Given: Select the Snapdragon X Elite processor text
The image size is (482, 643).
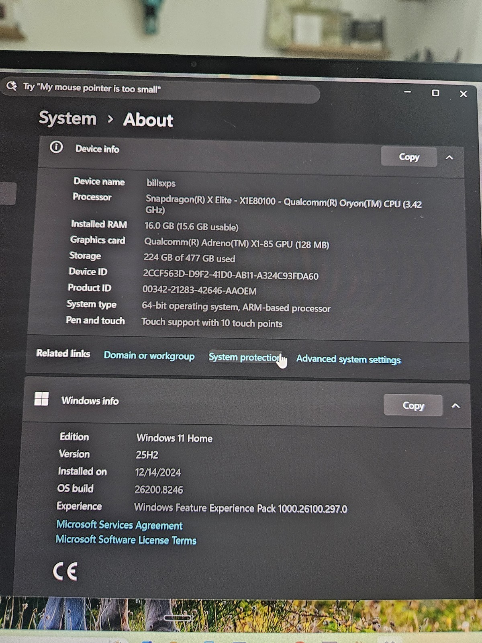Looking at the screenshot, I should 284,205.
